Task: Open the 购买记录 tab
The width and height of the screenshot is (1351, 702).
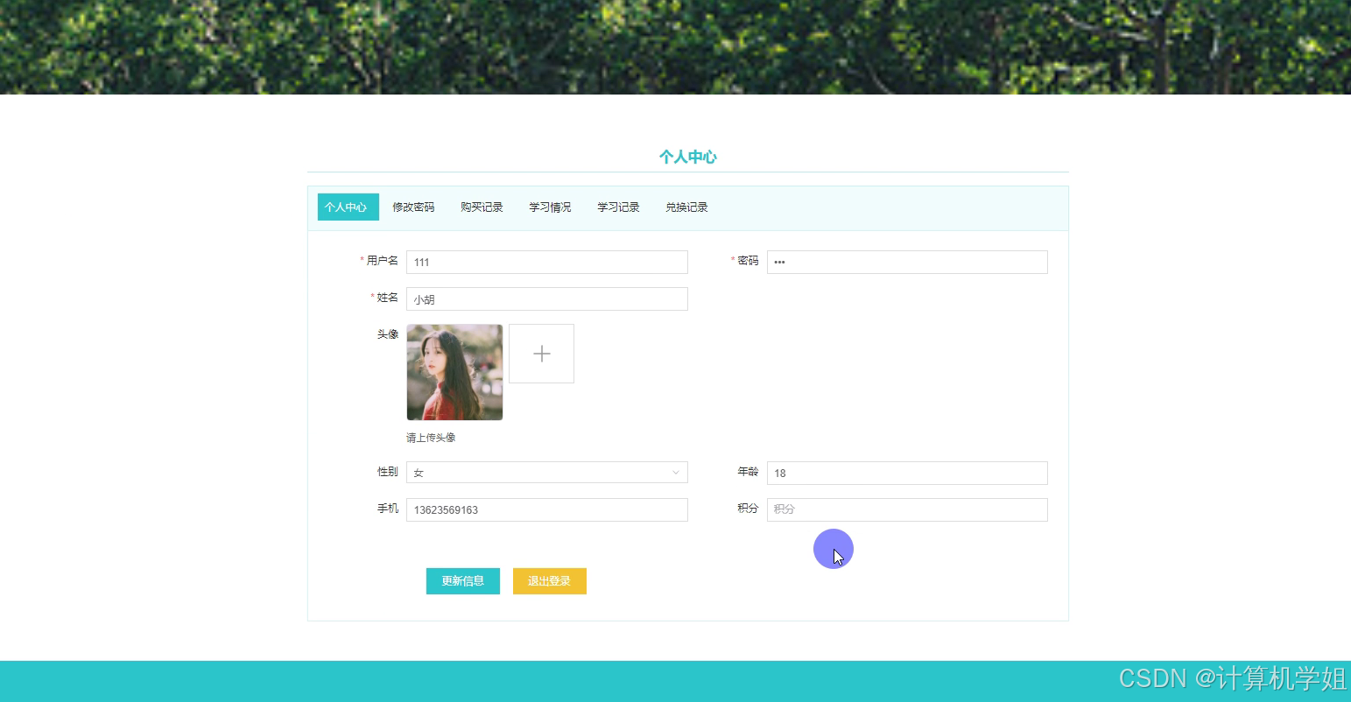Action: (x=482, y=207)
